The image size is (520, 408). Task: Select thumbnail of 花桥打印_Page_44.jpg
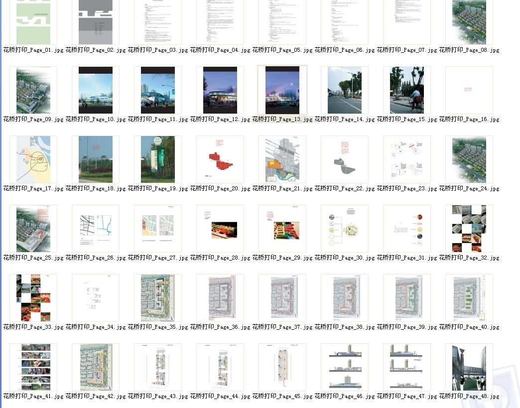coord(220,367)
